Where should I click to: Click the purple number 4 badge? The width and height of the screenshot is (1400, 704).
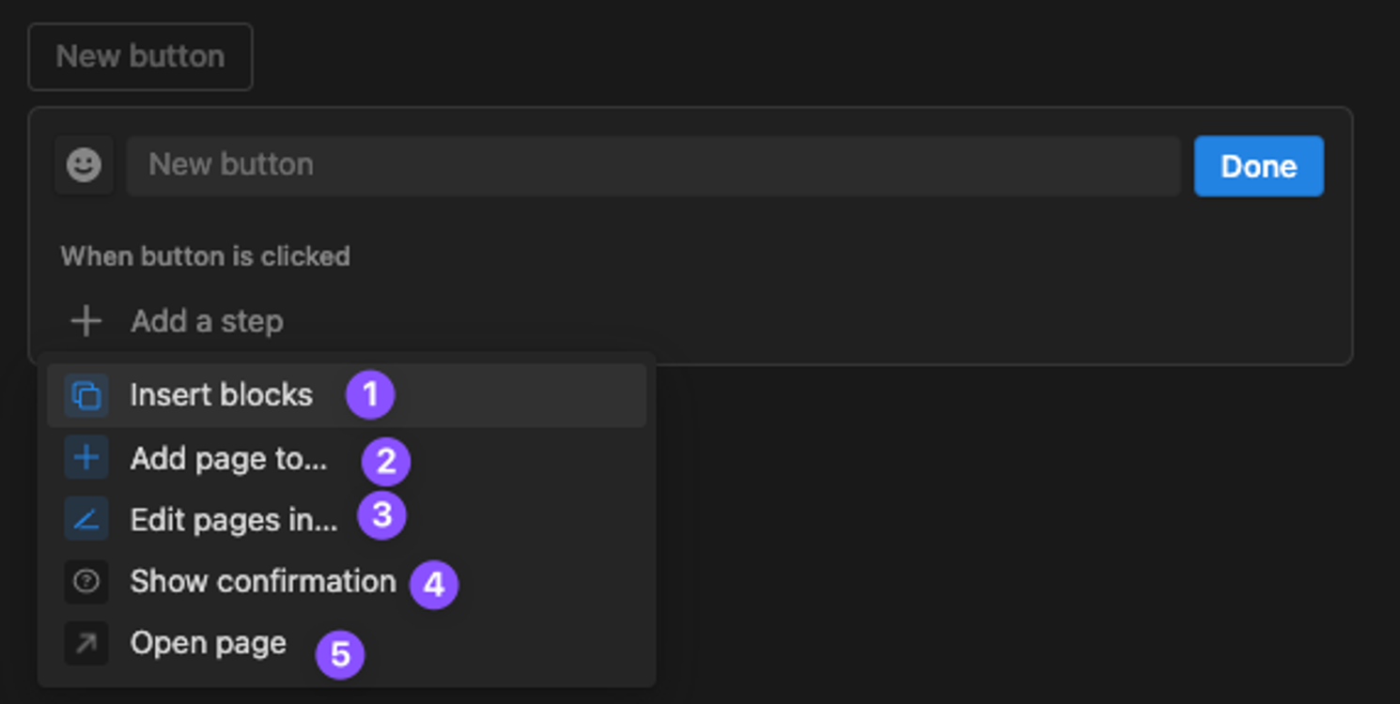tap(433, 585)
